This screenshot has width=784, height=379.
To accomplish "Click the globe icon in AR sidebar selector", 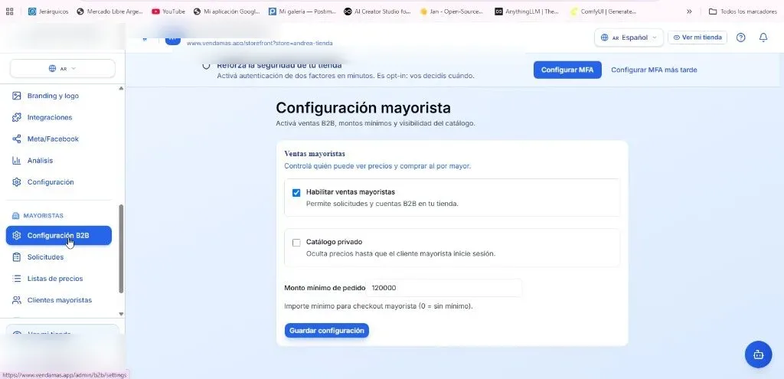I will (52, 68).
